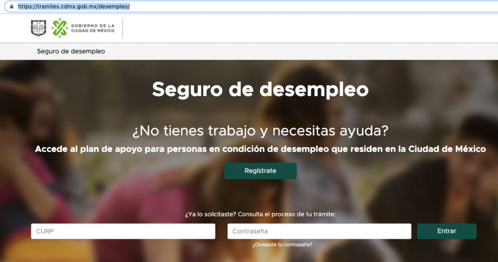The height and width of the screenshot is (262, 498).
Task: Click the "Entrar" button
Action: [x=446, y=231]
